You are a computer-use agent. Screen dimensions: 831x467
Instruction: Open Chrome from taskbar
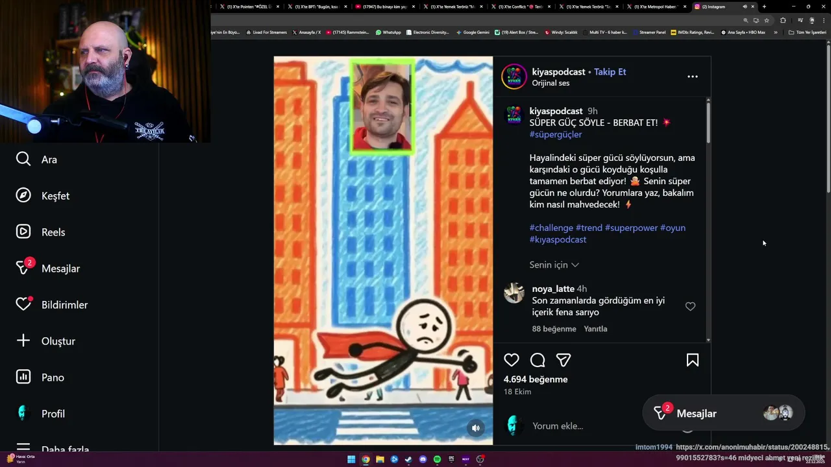366,459
